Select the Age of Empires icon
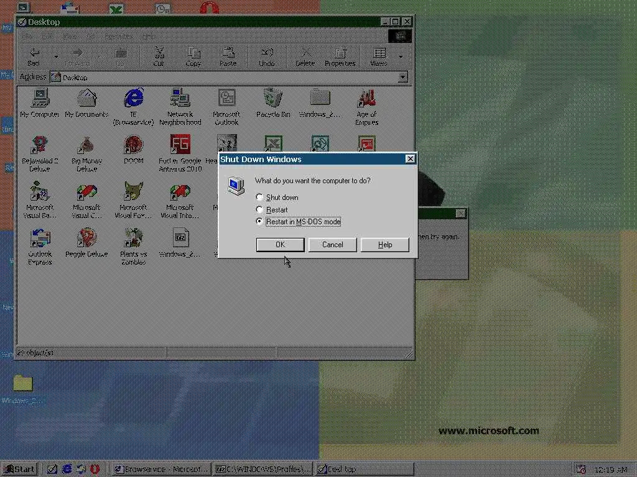Viewport: 637px width, 477px height. point(367,107)
